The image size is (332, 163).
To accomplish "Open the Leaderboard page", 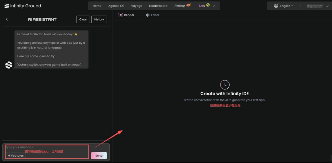I will click(158, 6).
